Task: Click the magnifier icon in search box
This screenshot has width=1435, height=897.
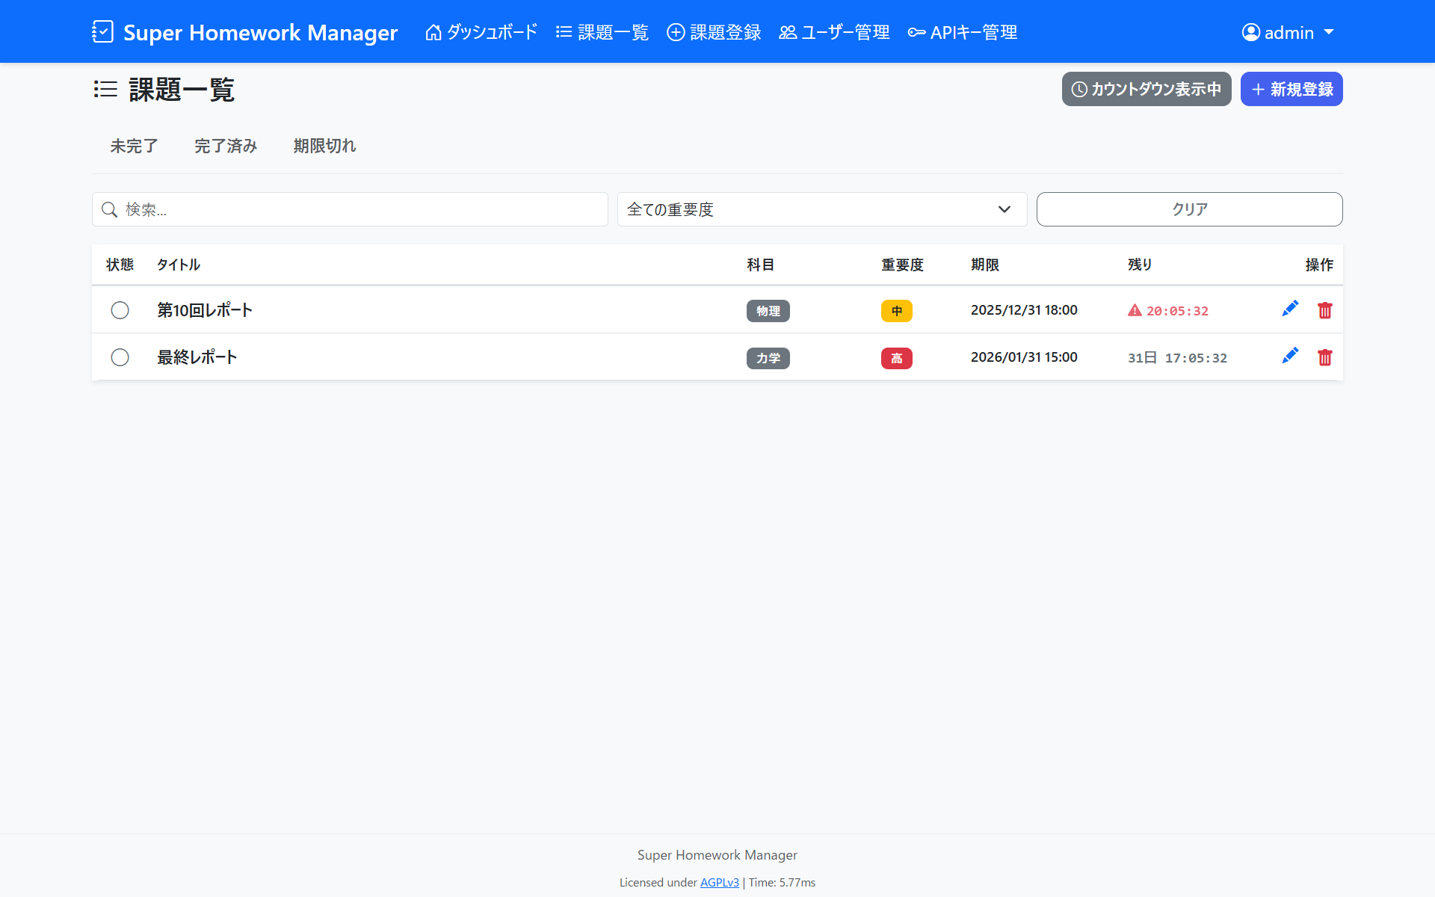Action: (110, 209)
